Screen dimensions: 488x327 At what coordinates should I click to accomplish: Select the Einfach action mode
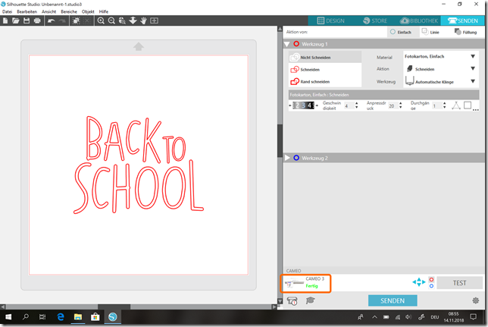400,33
